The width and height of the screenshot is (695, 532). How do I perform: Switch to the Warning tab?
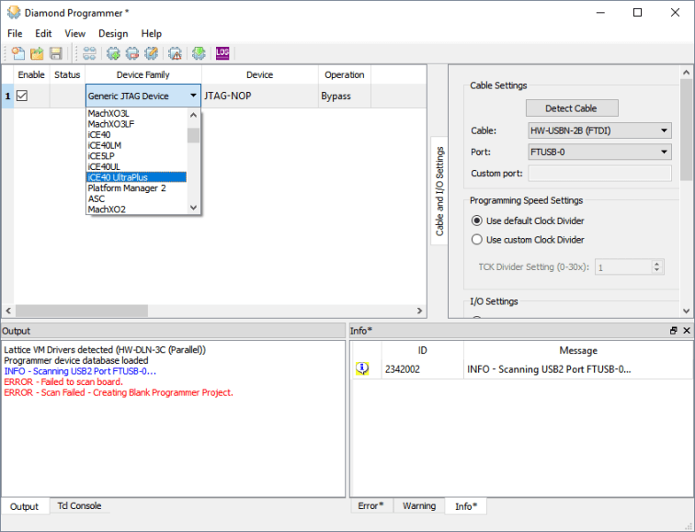[x=419, y=505]
